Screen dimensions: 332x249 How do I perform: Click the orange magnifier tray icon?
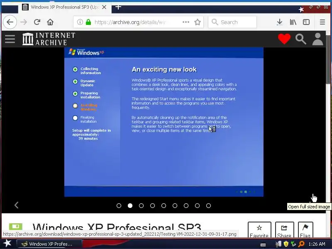coord(301,244)
